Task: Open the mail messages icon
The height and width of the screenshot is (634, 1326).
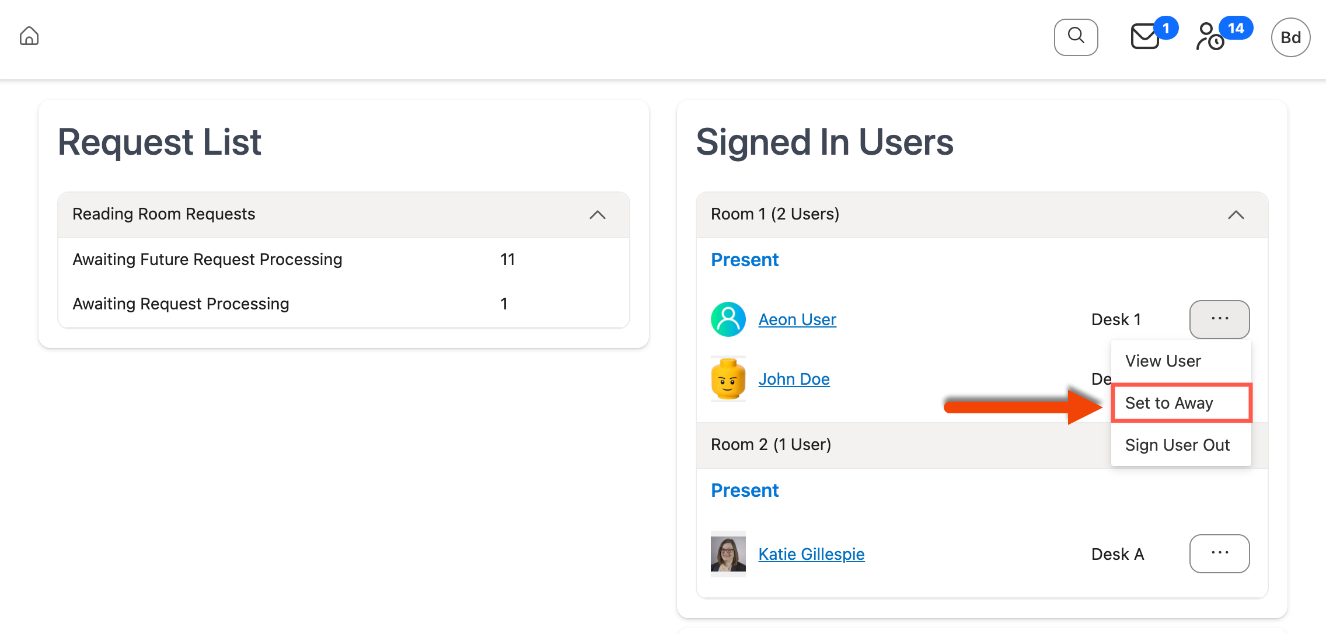Action: pos(1145,37)
